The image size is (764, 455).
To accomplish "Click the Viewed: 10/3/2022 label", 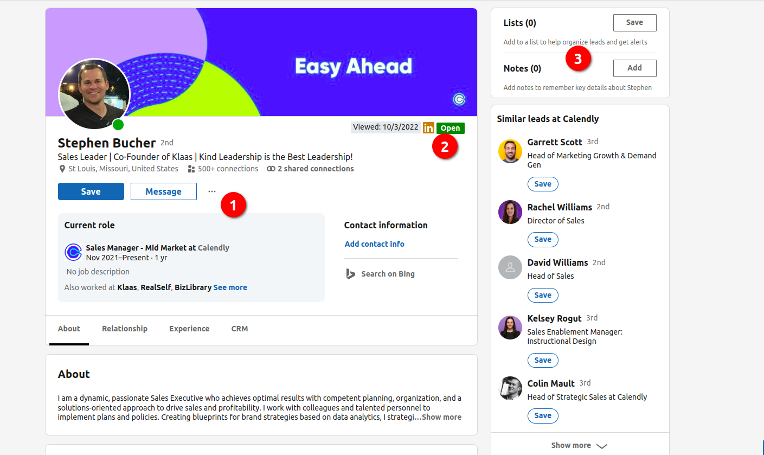I will click(x=386, y=127).
